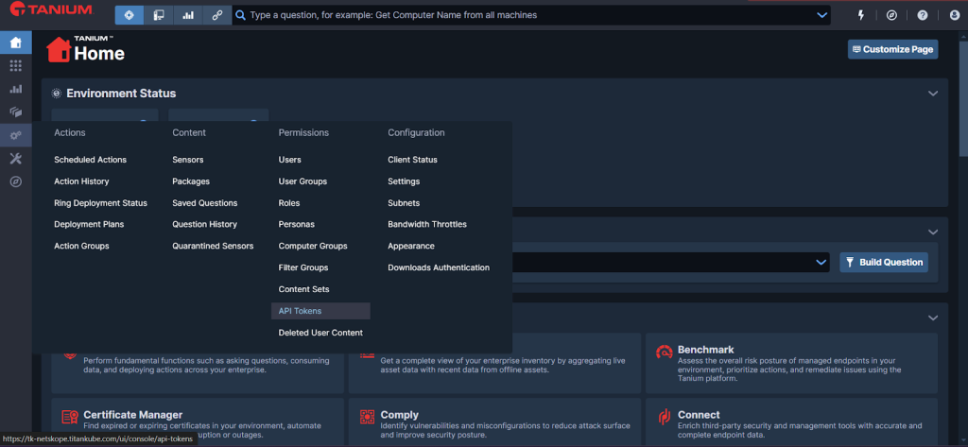Open Subnets menu item
The width and height of the screenshot is (968, 447).
(404, 203)
